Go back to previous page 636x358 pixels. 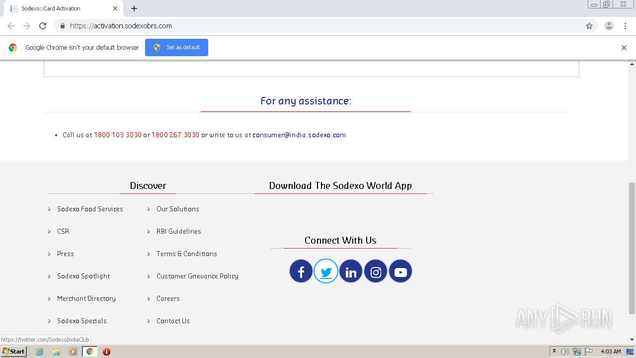click(11, 26)
